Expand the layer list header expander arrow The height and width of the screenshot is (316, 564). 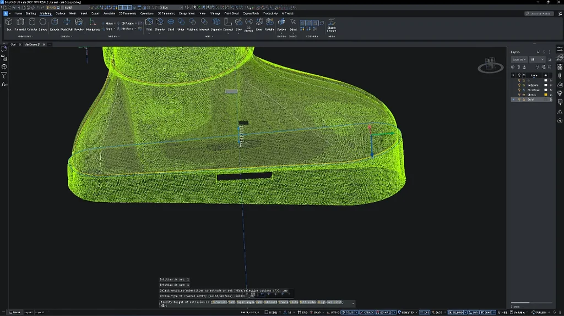pos(513,75)
